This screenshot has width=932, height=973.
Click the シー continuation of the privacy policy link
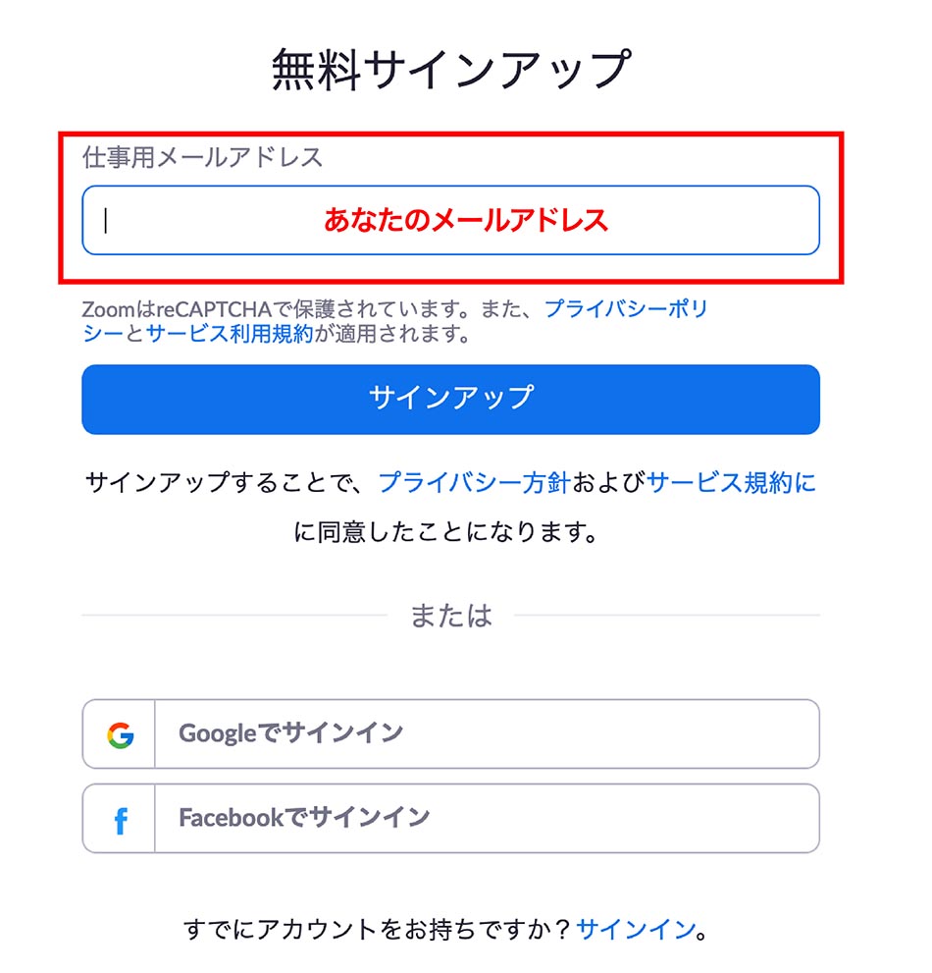[103, 334]
